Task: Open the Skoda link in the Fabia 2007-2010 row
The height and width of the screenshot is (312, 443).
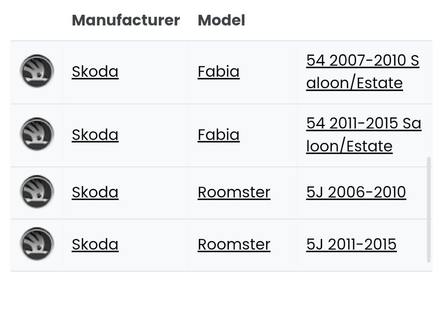Action: coord(95,72)
